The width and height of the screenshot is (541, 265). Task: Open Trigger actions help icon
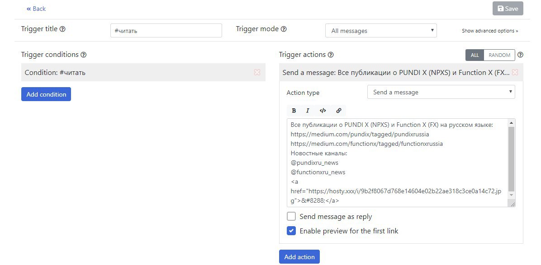(331, 55)
